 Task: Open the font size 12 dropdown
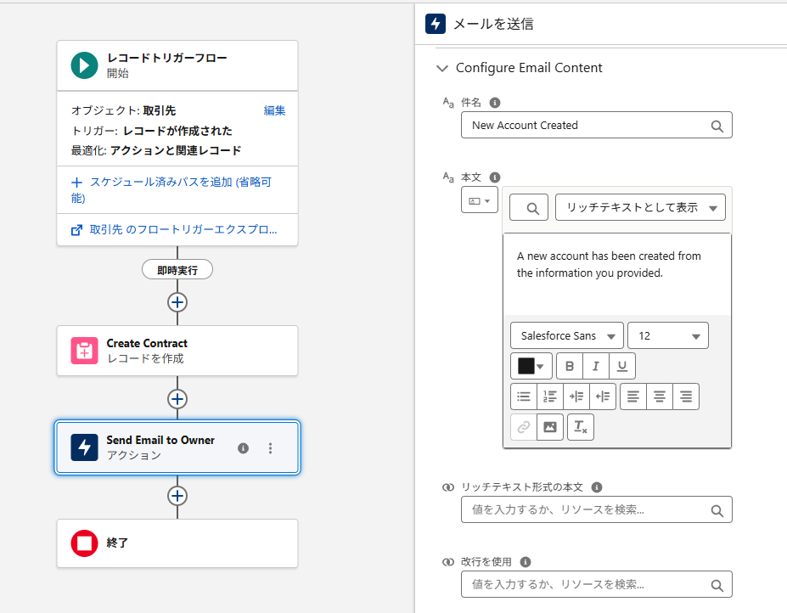(x=667, y=336)
